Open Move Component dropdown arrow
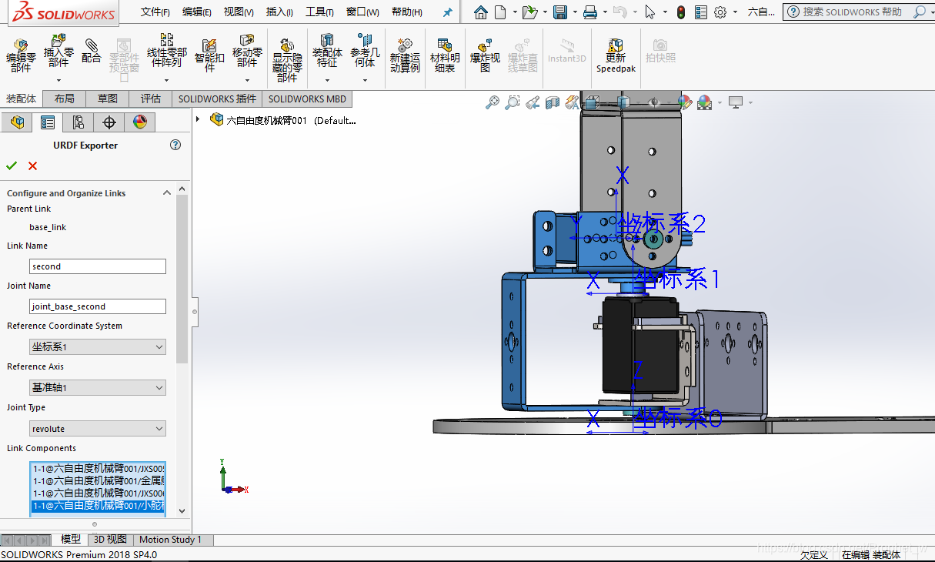Screen dimensions: 935x562 (x=247, y=80)
